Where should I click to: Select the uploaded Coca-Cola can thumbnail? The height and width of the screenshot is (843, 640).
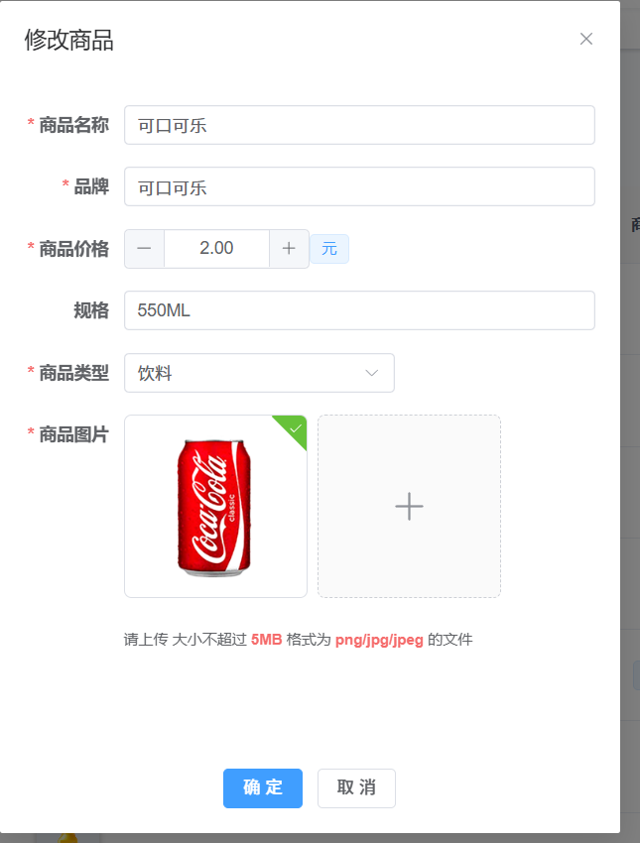tap(215, 507)
